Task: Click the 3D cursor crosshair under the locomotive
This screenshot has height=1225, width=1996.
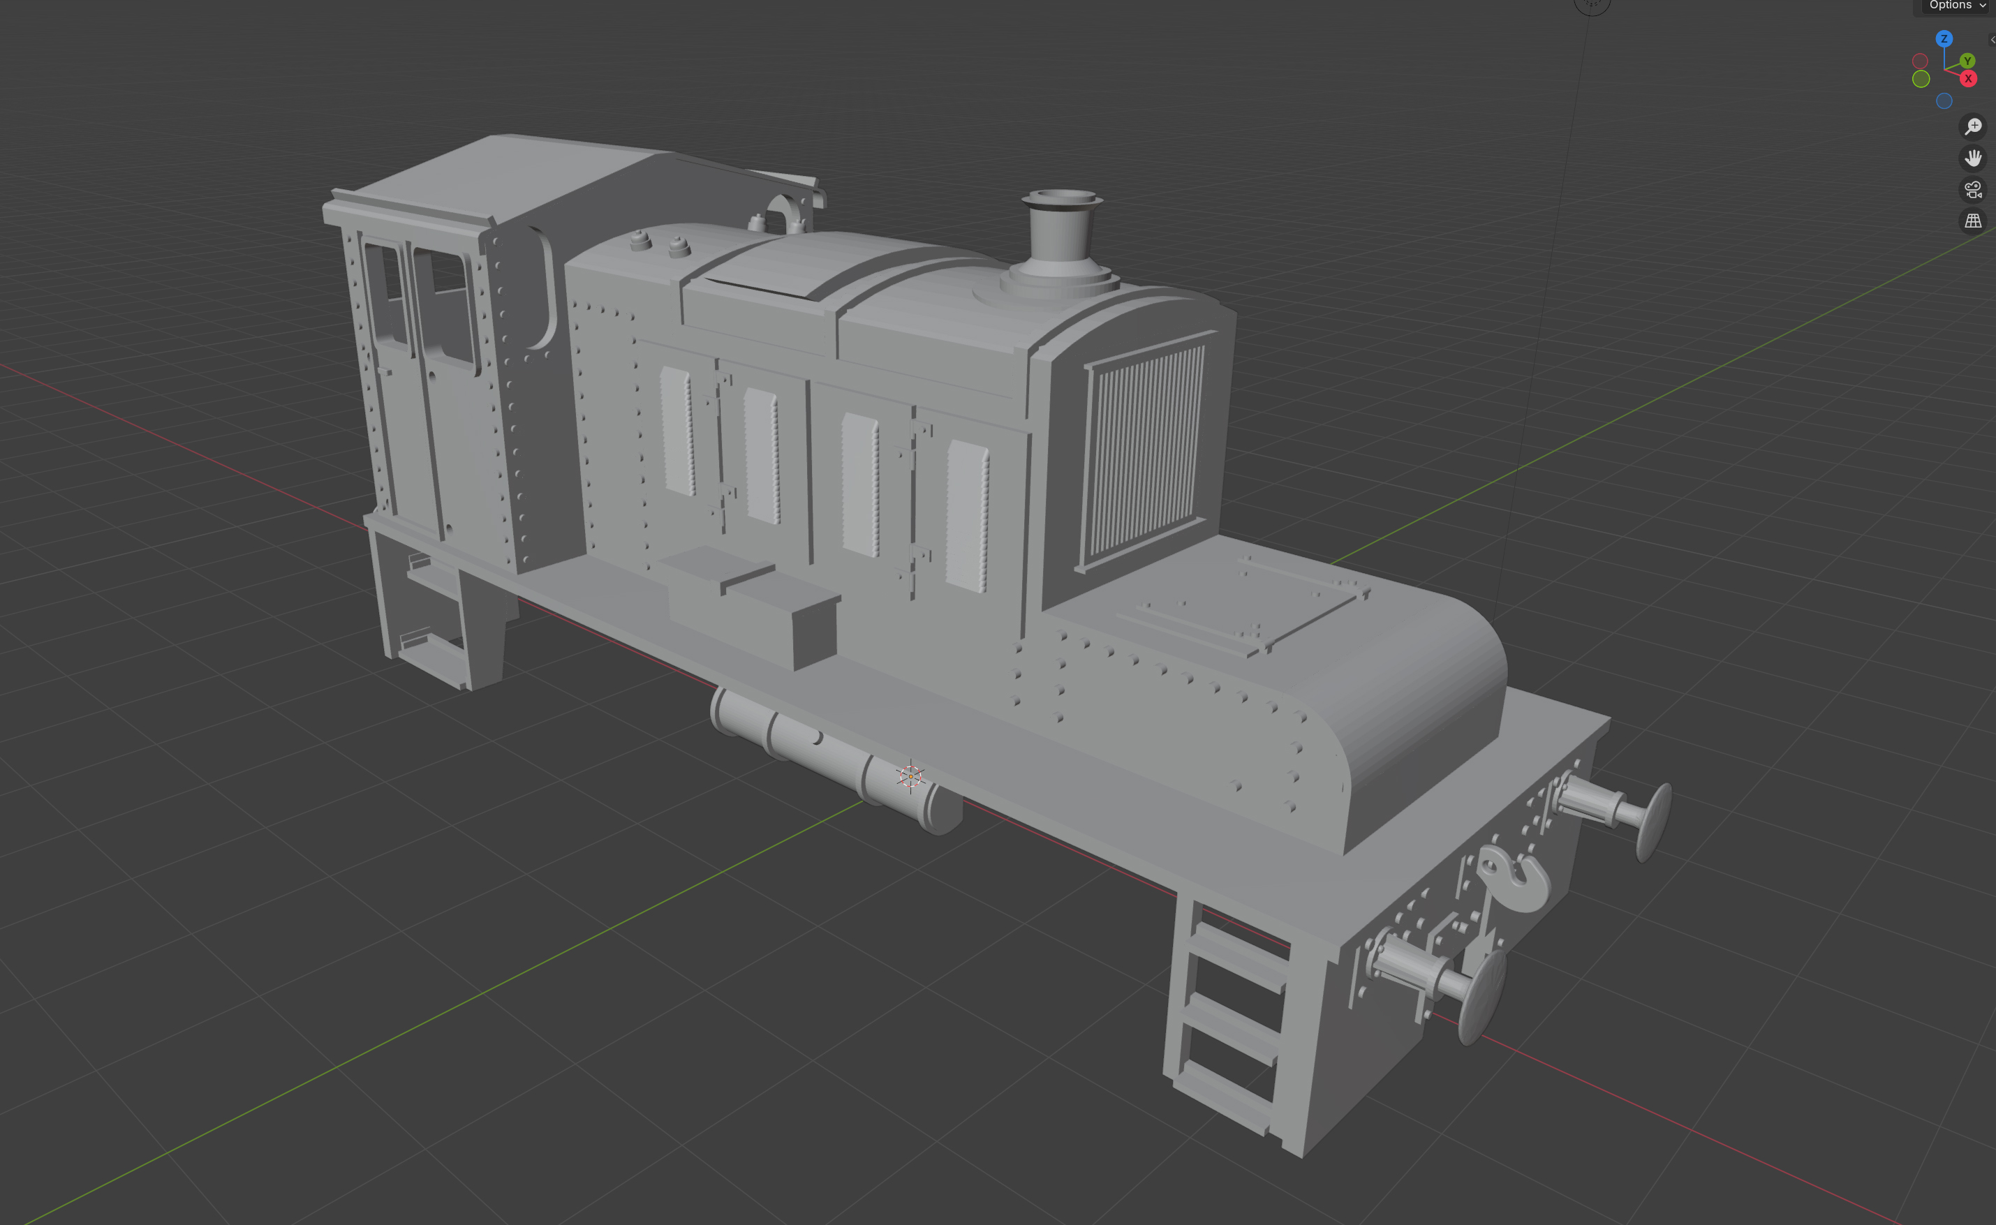Action: 910,776
